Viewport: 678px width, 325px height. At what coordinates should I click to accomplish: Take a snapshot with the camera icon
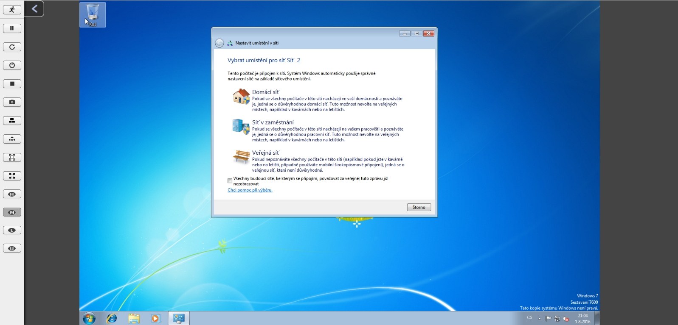pos(12,102)
